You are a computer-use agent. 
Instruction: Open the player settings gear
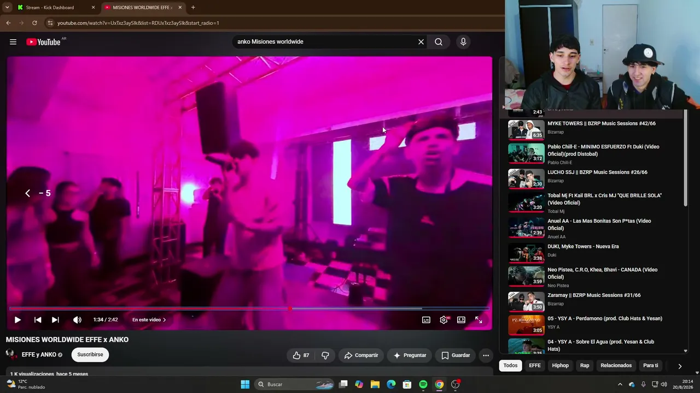pos(444,320)
